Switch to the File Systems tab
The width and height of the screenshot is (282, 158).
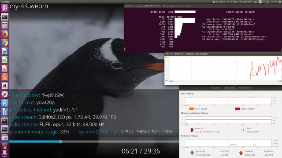pyautogui.click(x=245, y=88)
